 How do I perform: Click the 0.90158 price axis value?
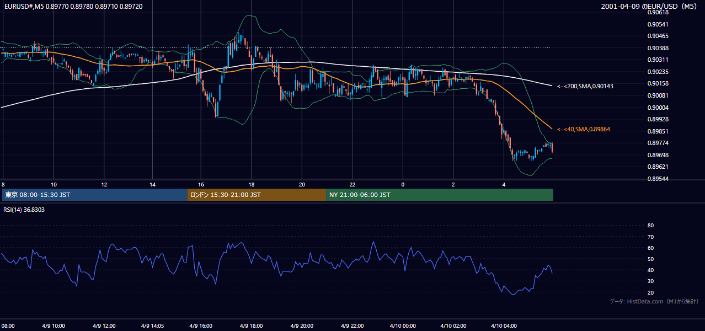(x=658, y=83)
